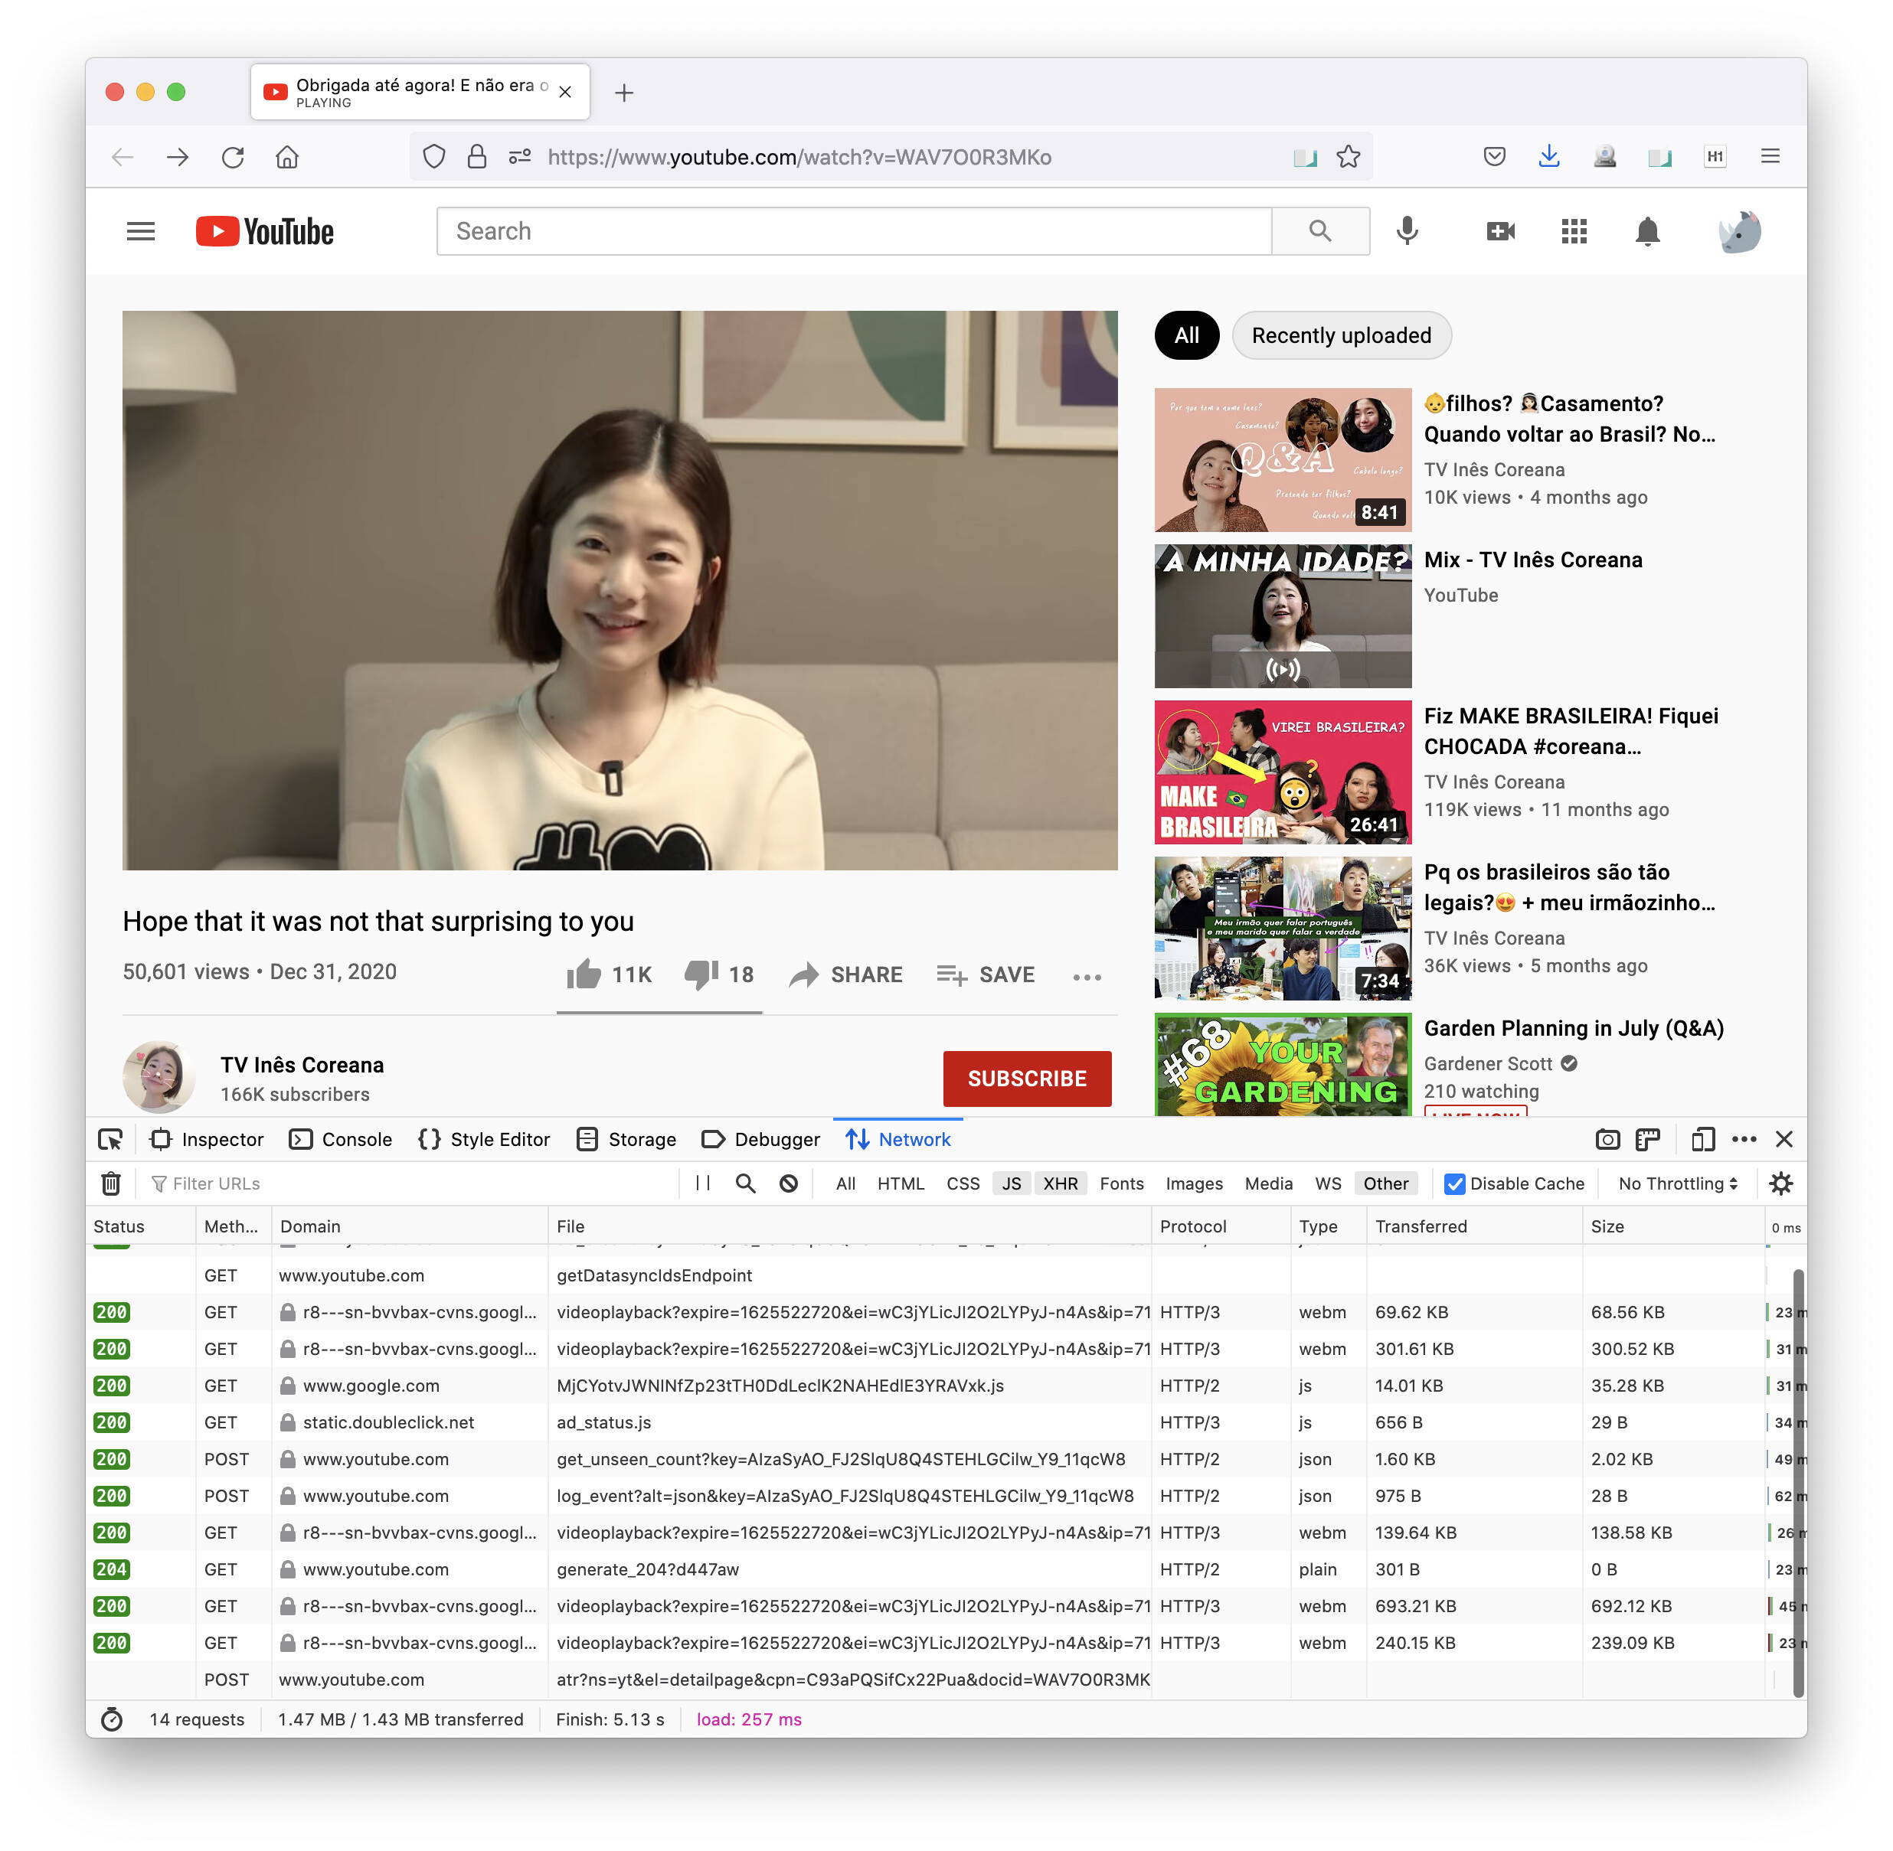The width and height of the screenshot is (1893, 1851).
Task: Toggle the Images request filter
Action: point(1194,1183)
